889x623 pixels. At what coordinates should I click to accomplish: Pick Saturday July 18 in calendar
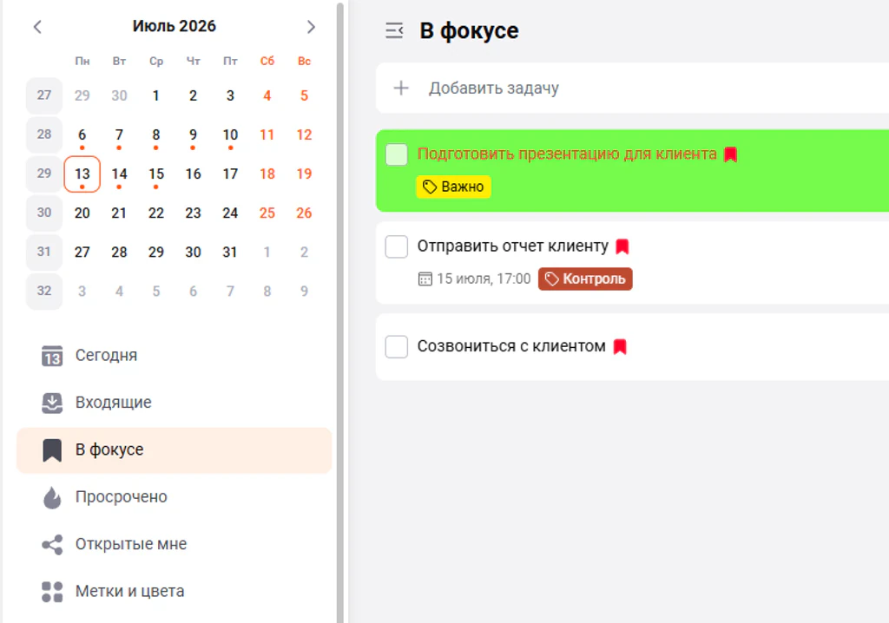coord(267,174)
